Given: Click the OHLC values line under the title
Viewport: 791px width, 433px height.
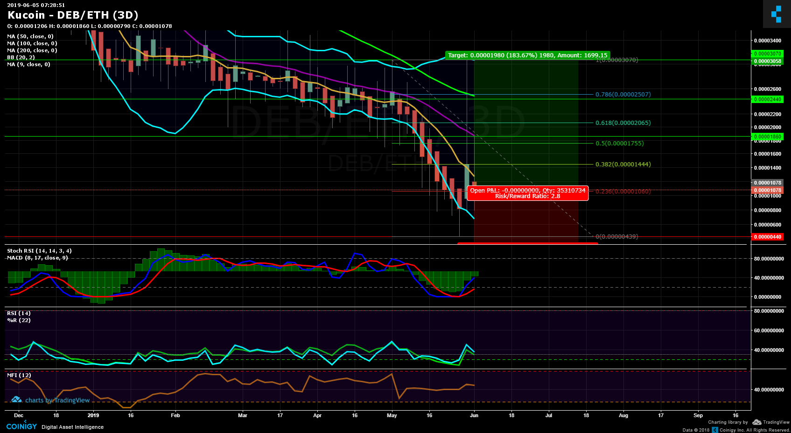Looking at the screenshot, I should 90,26.
